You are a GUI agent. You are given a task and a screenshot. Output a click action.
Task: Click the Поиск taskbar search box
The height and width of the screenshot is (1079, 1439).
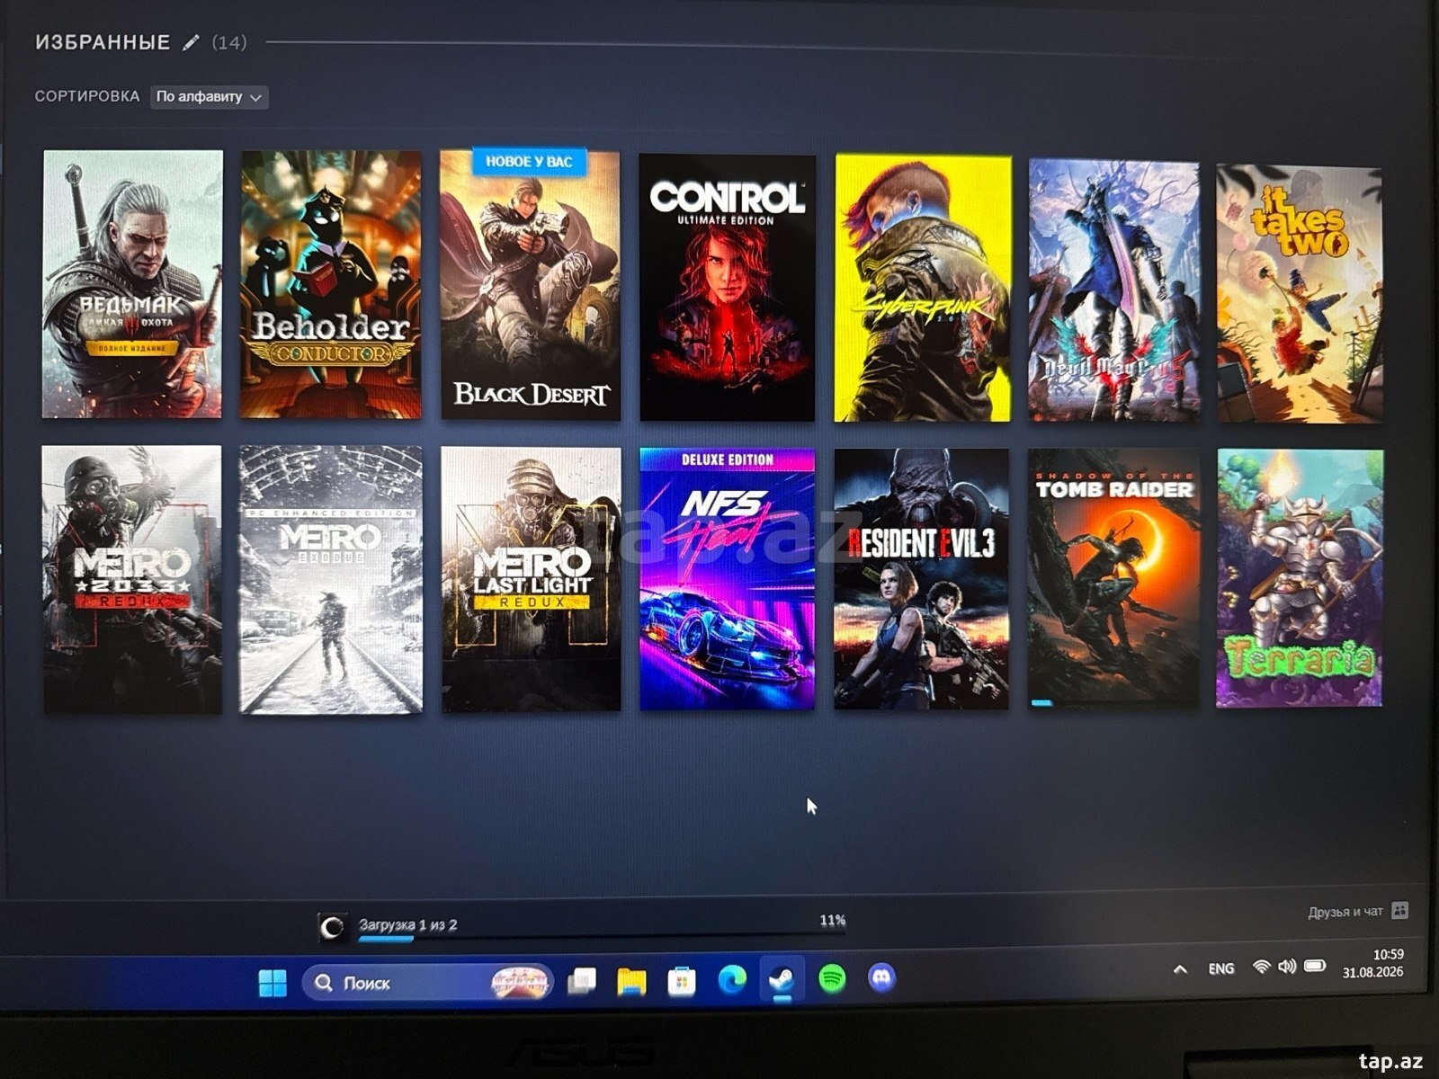pyautogui.click(x=428, y=983)
